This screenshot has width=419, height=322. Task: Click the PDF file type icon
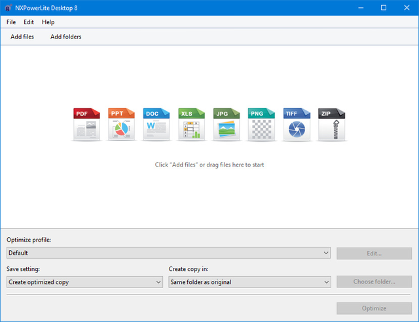point(86,124)
